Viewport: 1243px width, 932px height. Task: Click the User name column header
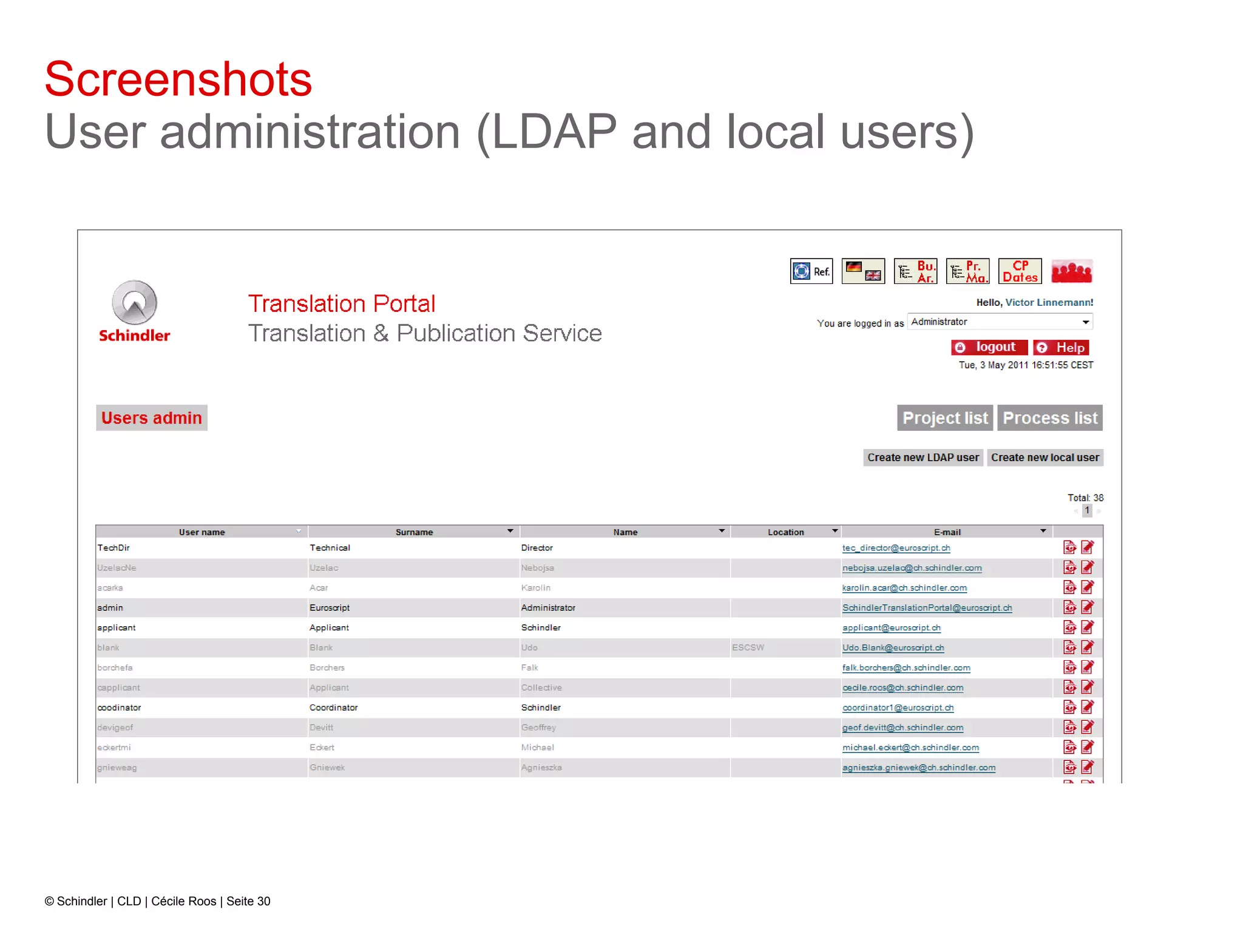[x=202, y=532]
